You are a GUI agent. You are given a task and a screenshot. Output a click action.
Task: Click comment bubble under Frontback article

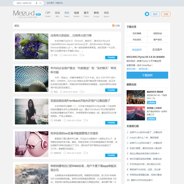(85, 120)
